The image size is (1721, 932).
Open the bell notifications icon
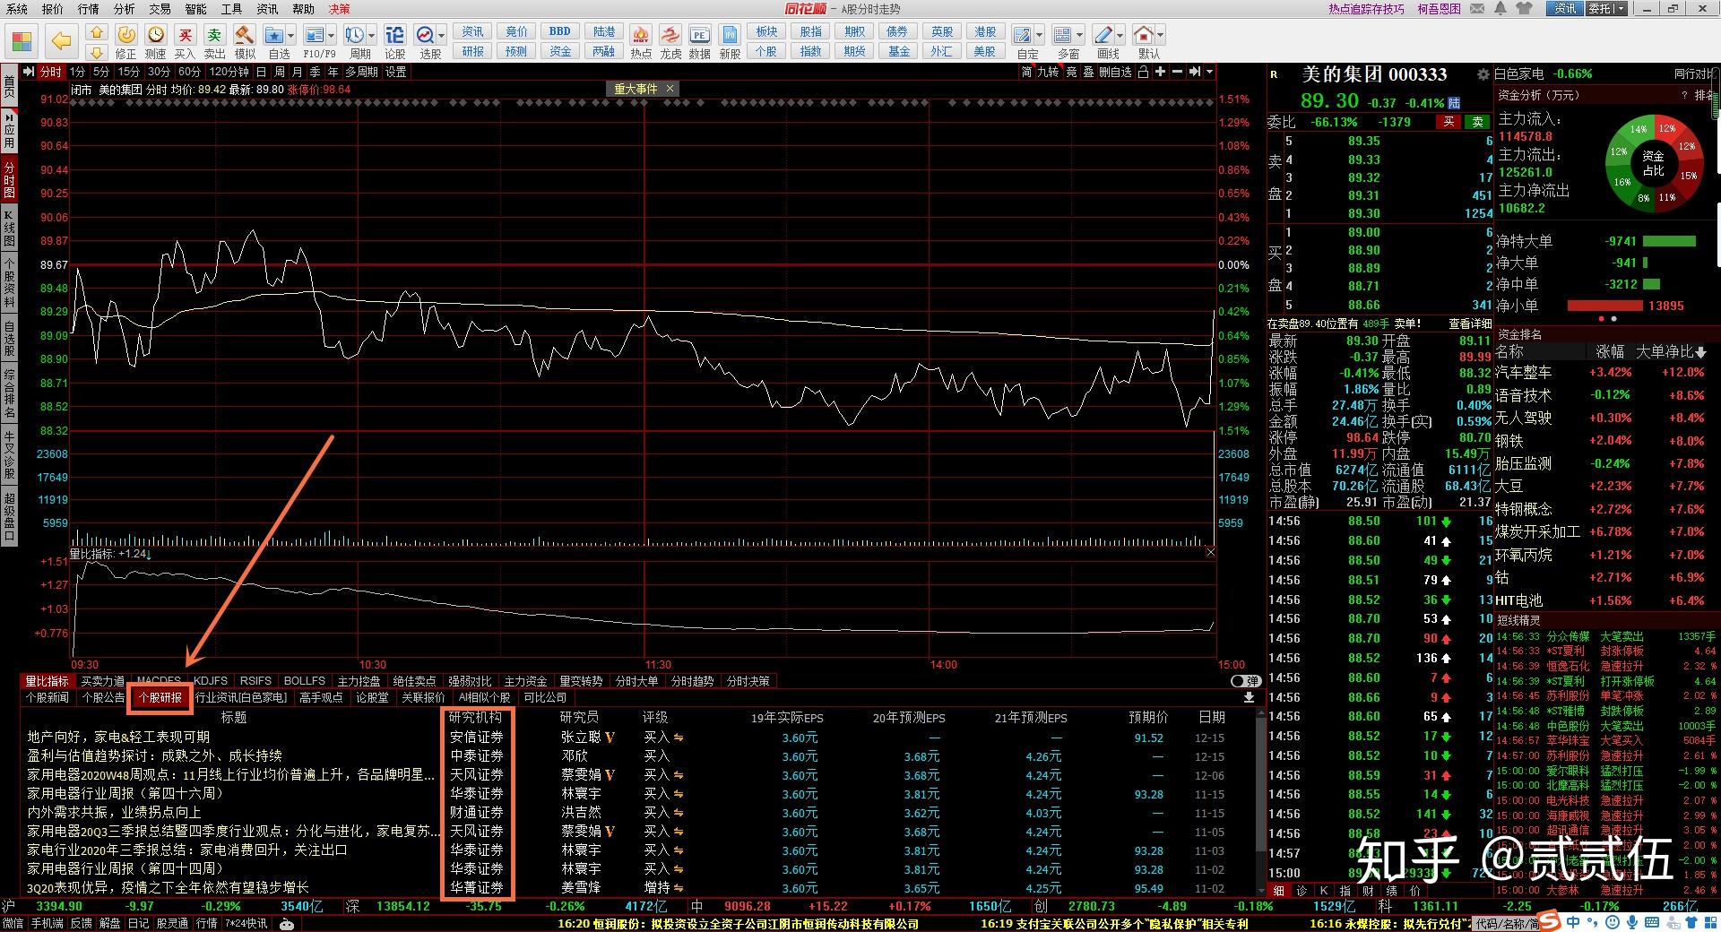click(x=1501, y=9)
